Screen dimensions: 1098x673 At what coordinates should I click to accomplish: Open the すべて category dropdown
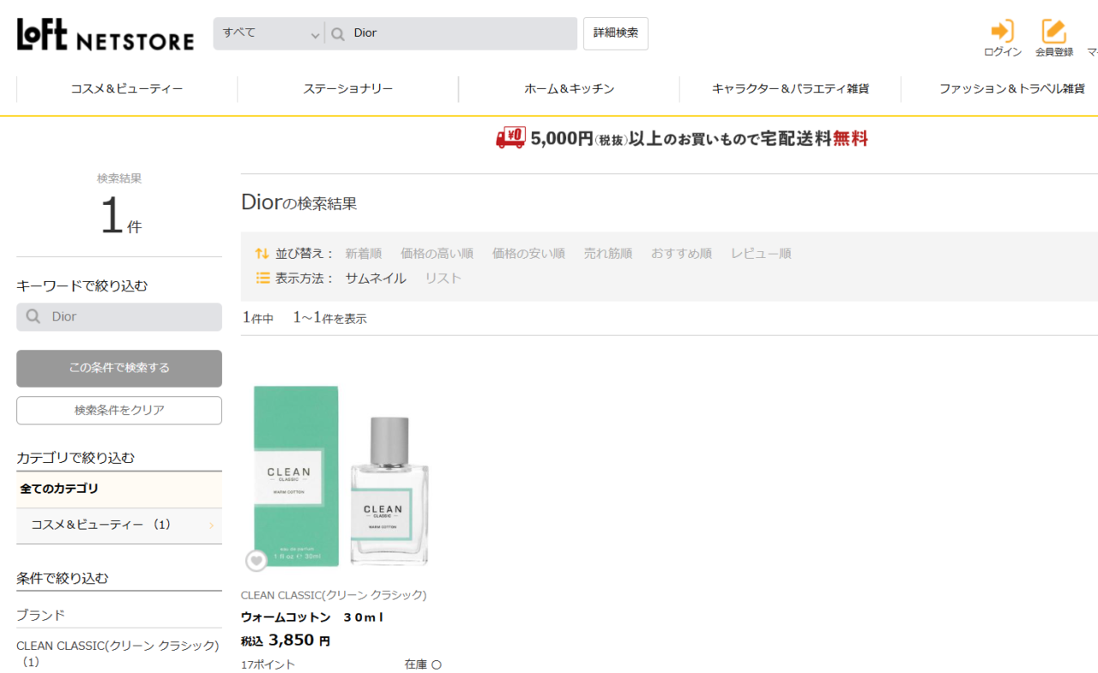pos(269,33)
